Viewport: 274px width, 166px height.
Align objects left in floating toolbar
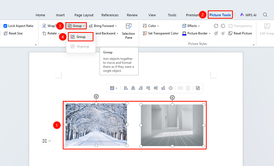(126, 88)
